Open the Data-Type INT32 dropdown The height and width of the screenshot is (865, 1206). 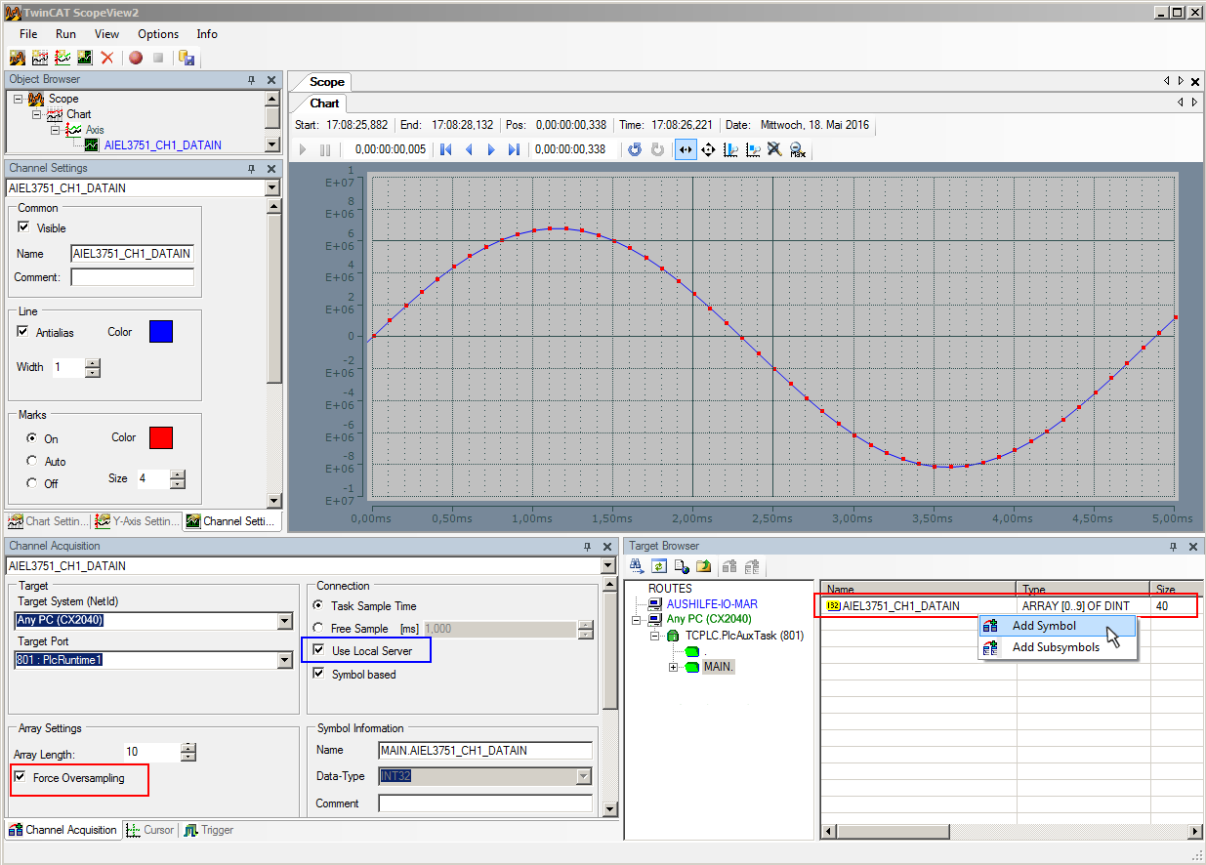click(x=584, y=777)
